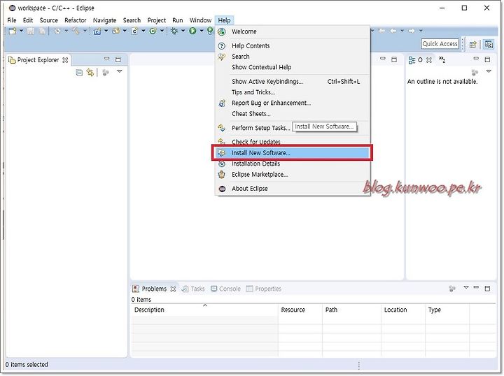Viewport: 504px width, 376px height.
Task: Click the New C++ Class toolbar icon
Action: pyautogui.click(x=153, y=31)
